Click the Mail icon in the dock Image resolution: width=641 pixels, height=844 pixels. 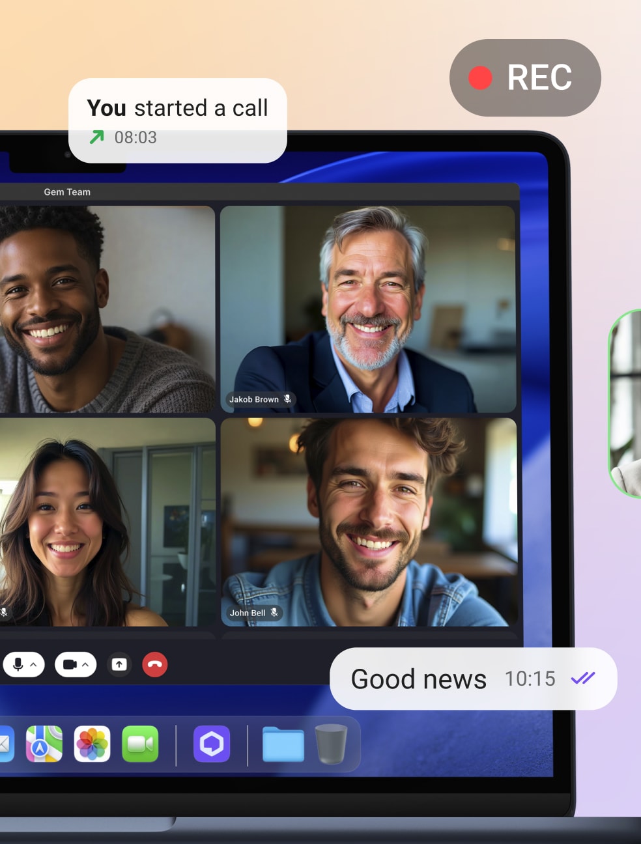pyautogui.click(x=5, y=744)
